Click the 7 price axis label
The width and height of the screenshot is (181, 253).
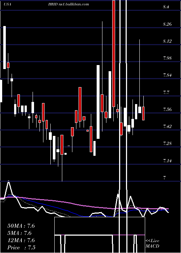pyautogui.click(x=164, y=178)
